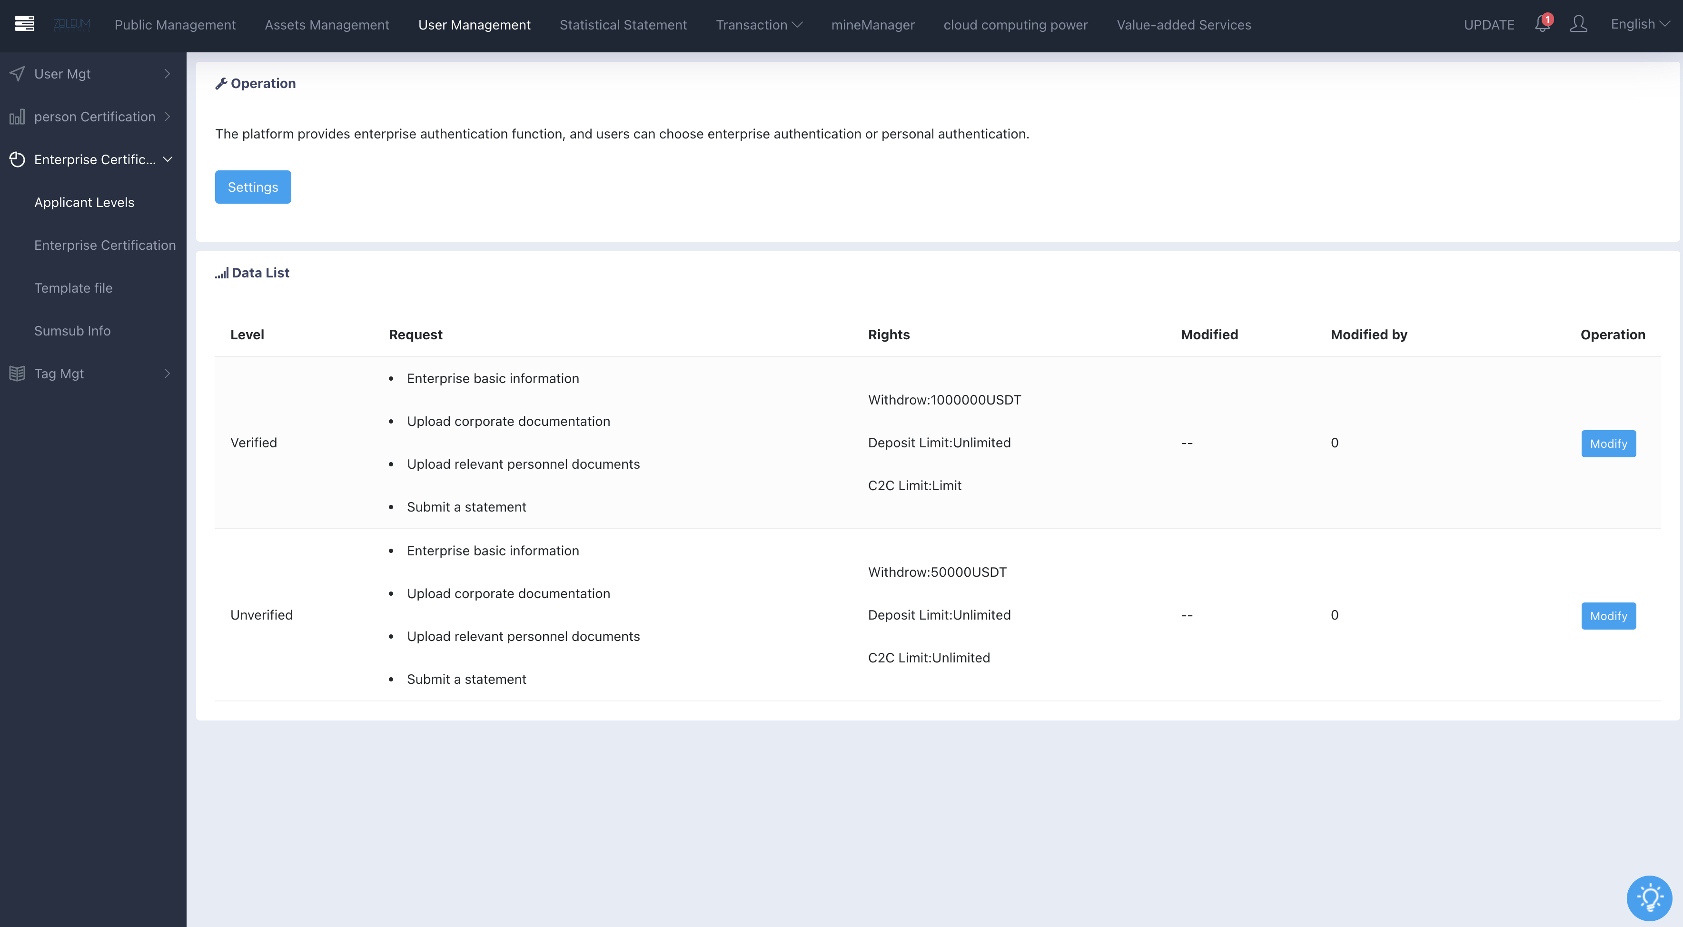Click Submit a statement in Verified row

(x=466, y=507)
